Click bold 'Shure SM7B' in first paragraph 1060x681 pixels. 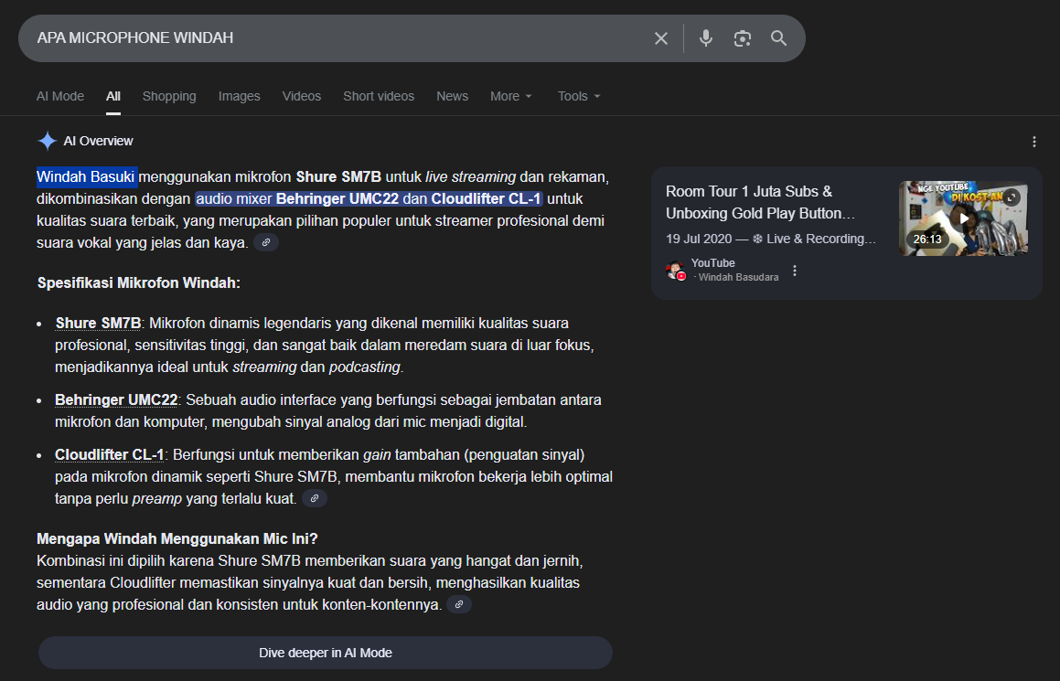coord(338,177)
